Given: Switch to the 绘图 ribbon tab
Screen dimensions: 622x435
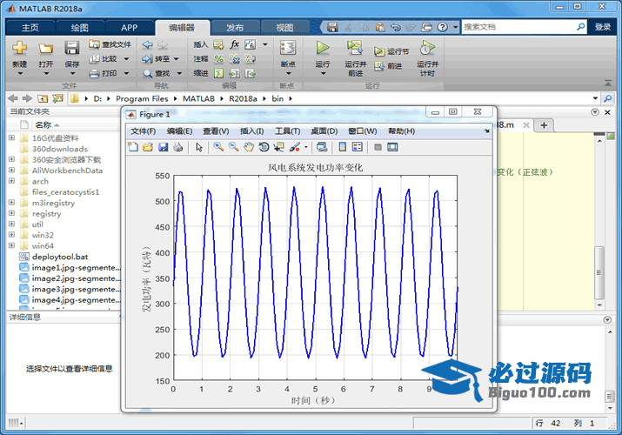Looking at the screenshot, I should click(x=79, y=27).
